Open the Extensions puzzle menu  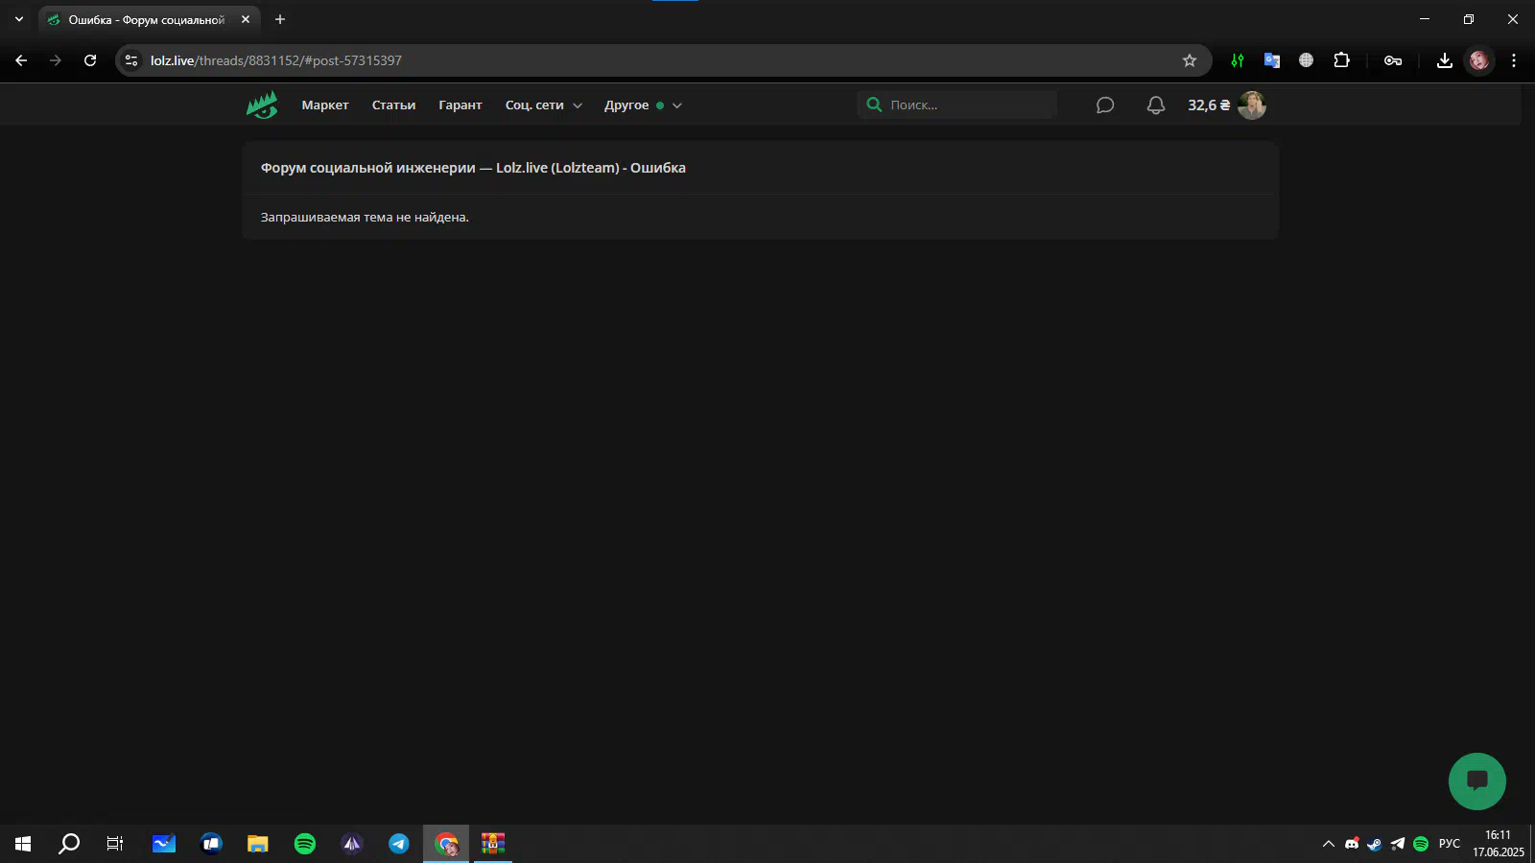(1341, 60)
